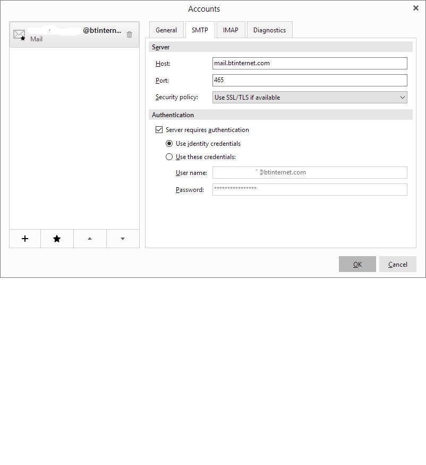Viewport: 426px width, 465px height.
Task: Move account up in list
Action: (90, 239)
